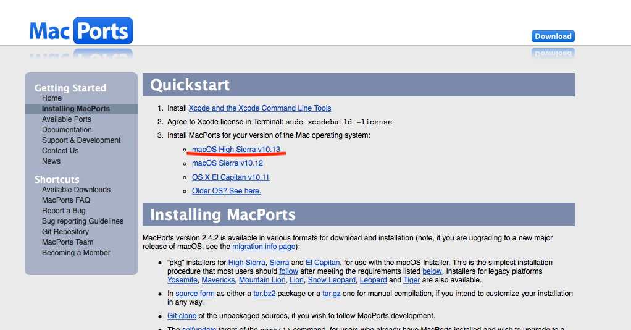Click Mountain Lion legacy installer link
The height and width of the screenshot is (330, 631).
262,280
